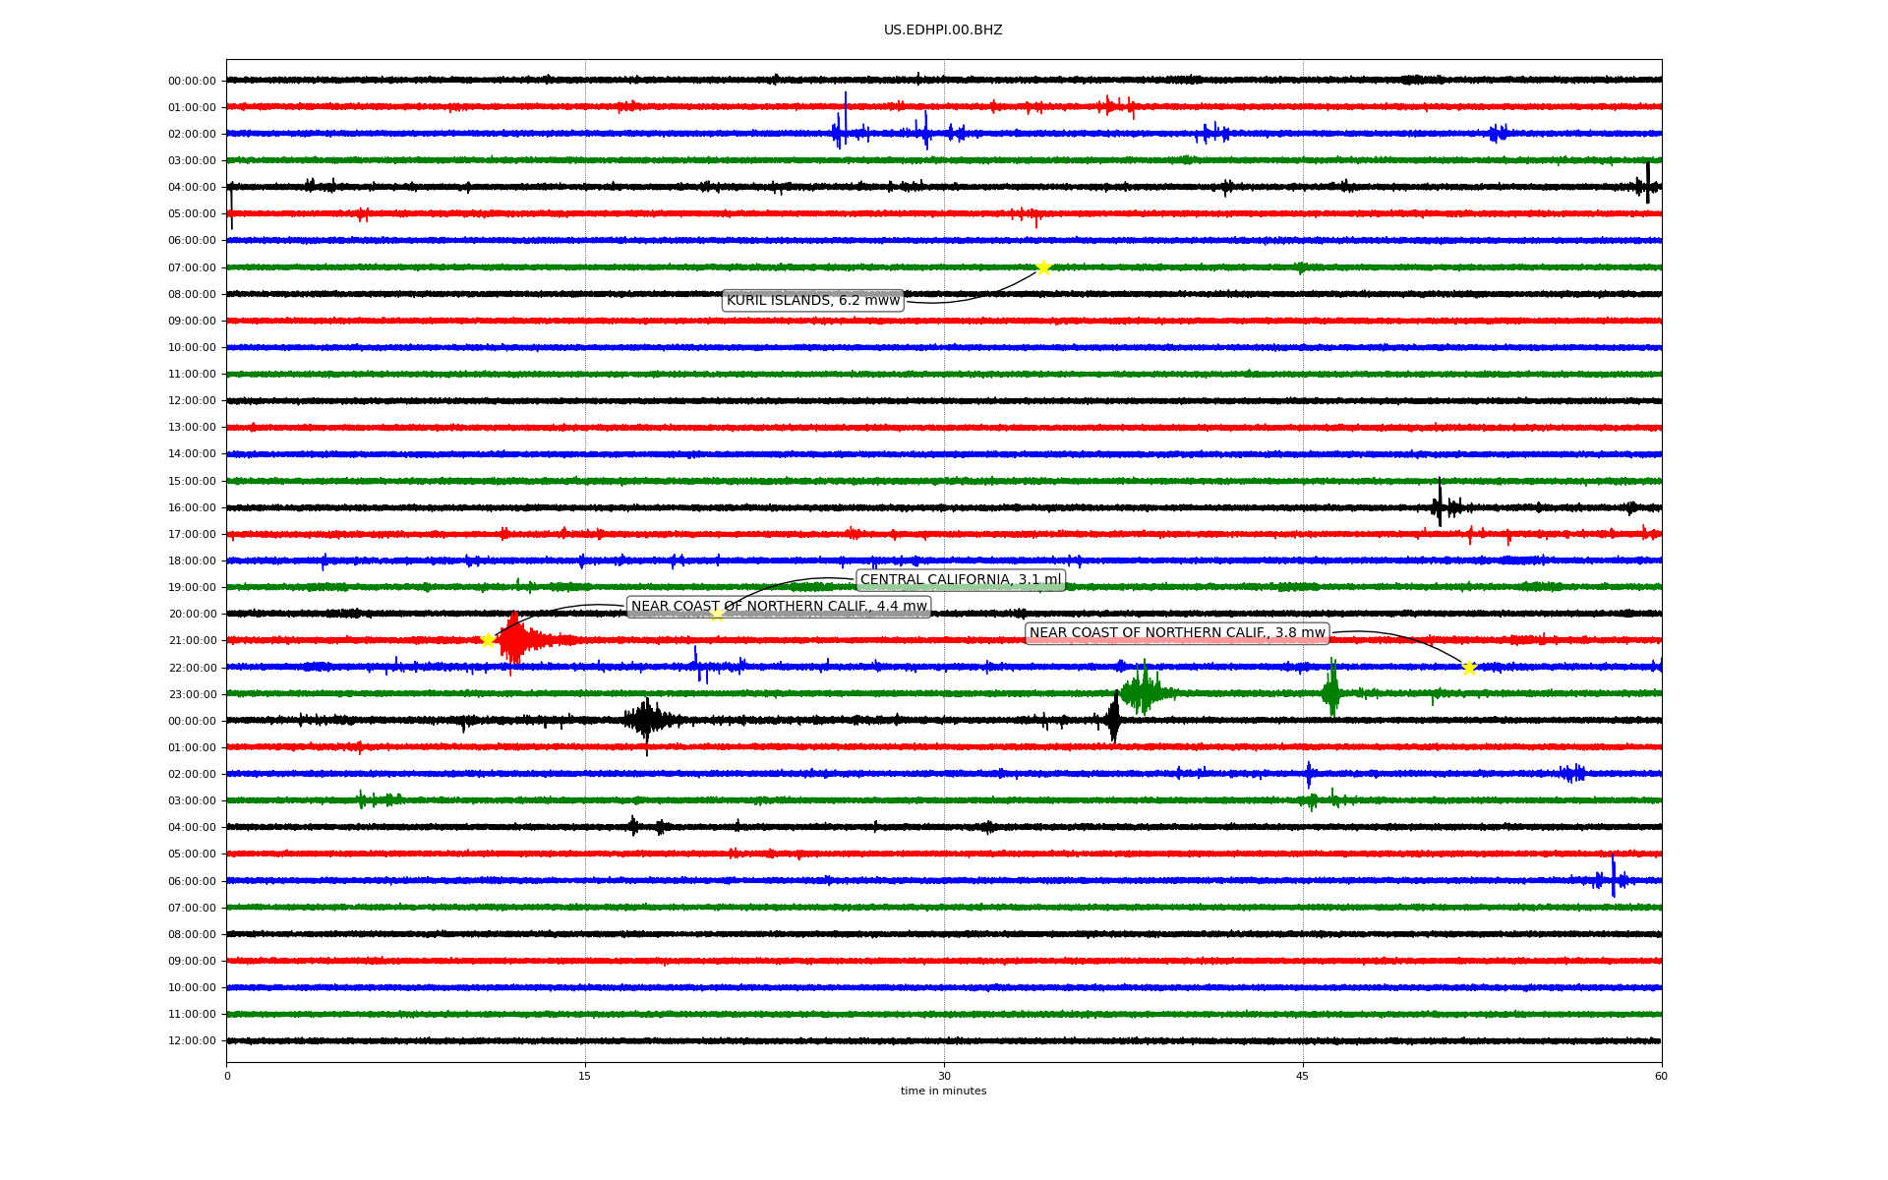Click the 13:00:00 row time label

coord(192,428)
